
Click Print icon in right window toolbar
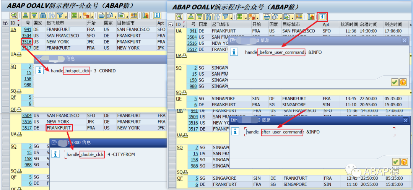(267, 17)
